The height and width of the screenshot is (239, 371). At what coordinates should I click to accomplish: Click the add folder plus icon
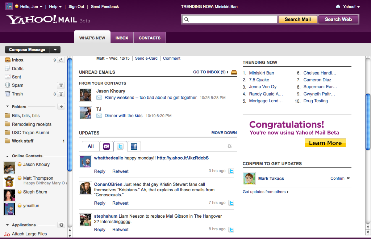(x=61, y=106)
